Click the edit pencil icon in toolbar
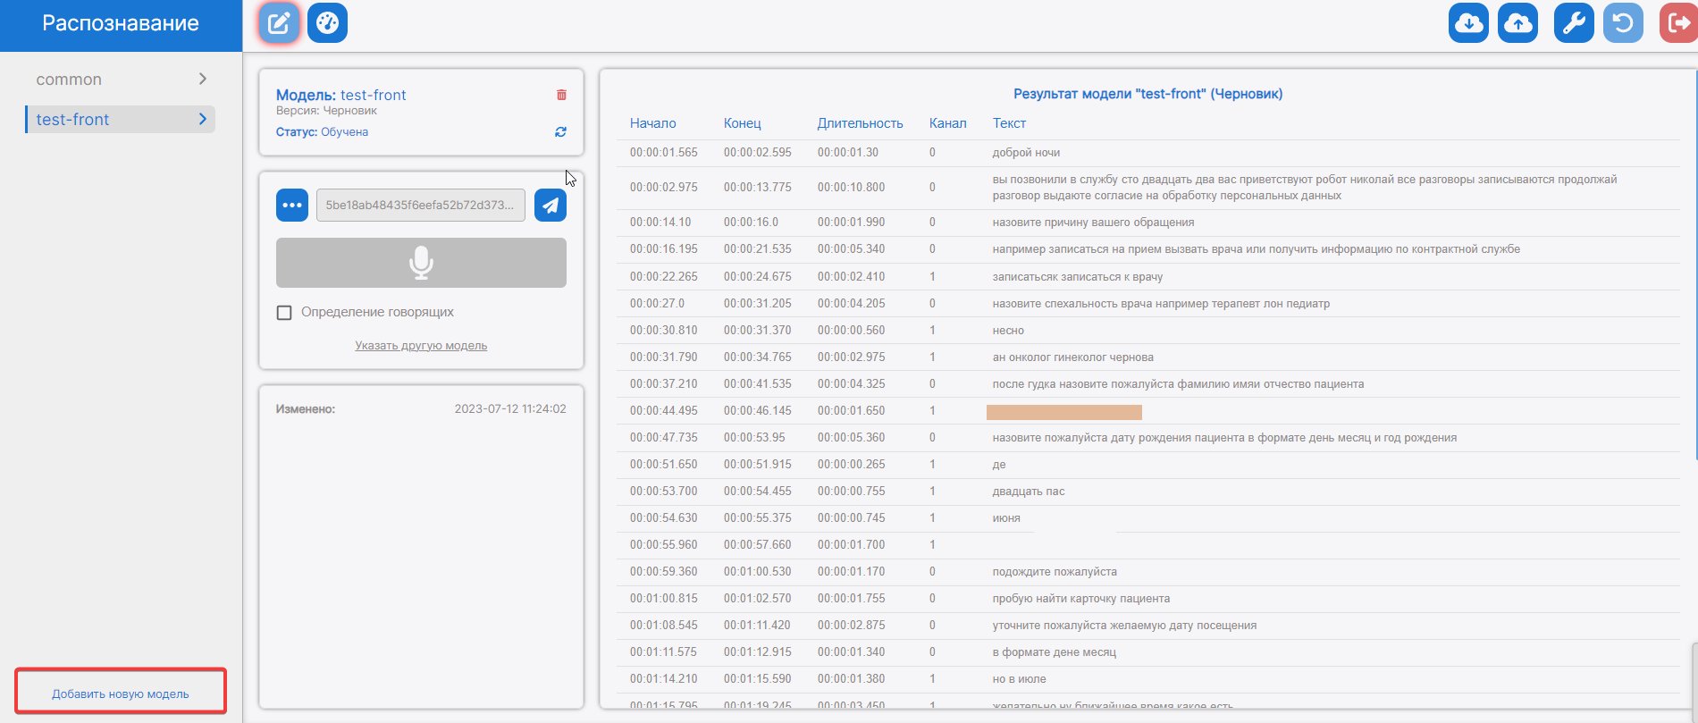Image resolution: width=1698 pixels, height=723 pixels. 279,23
